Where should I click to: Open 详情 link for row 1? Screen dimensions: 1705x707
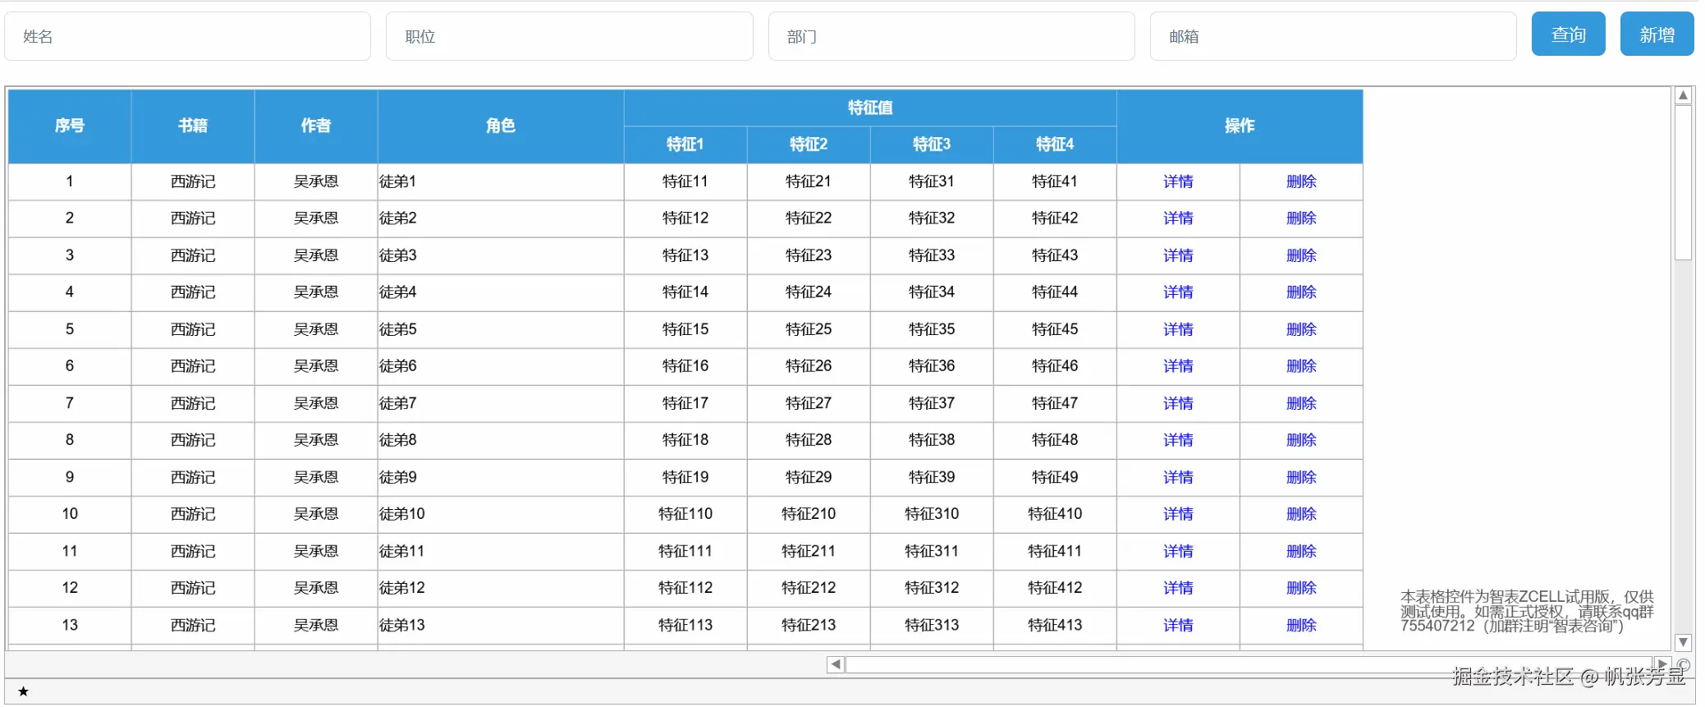click(1178, 181)
